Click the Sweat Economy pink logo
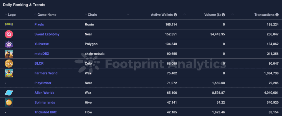Viewport: 282px width, 116px height. 9,34
